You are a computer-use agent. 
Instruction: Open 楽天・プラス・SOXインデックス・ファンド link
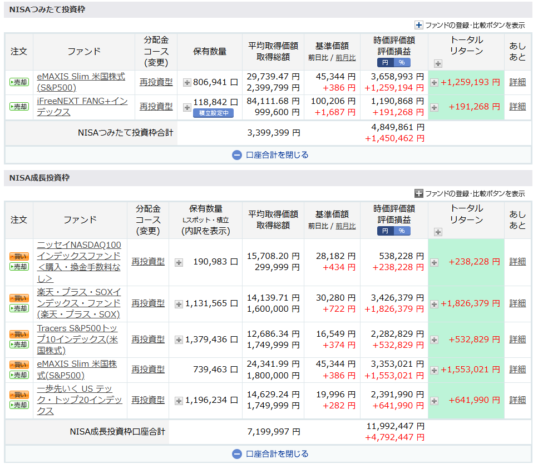click(x=79, y=303)
